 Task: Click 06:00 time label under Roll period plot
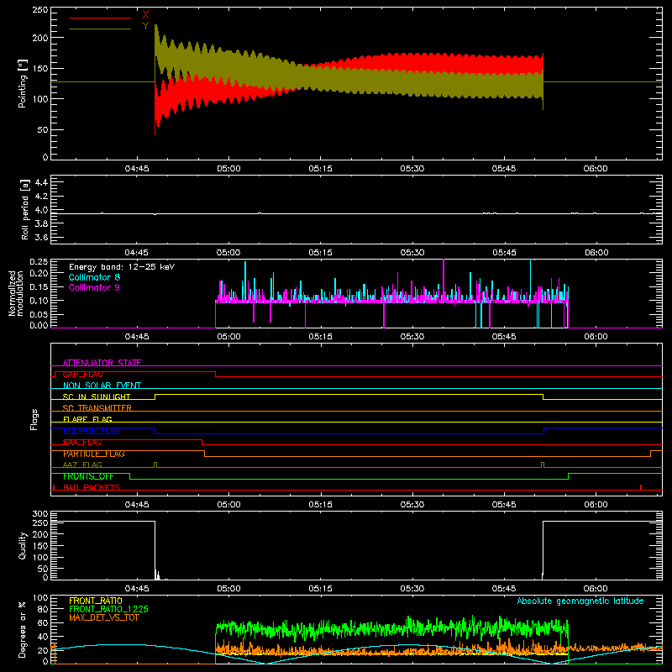point(596,253)
